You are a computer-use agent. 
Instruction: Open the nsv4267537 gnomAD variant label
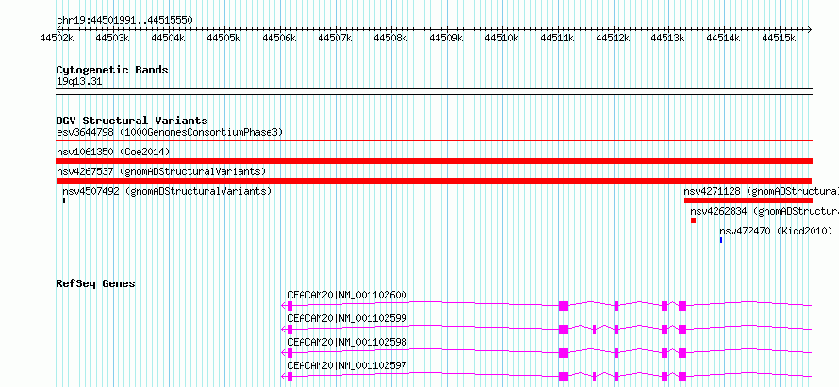tap(161, 172)
